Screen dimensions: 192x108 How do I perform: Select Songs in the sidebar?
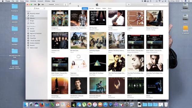37,21
